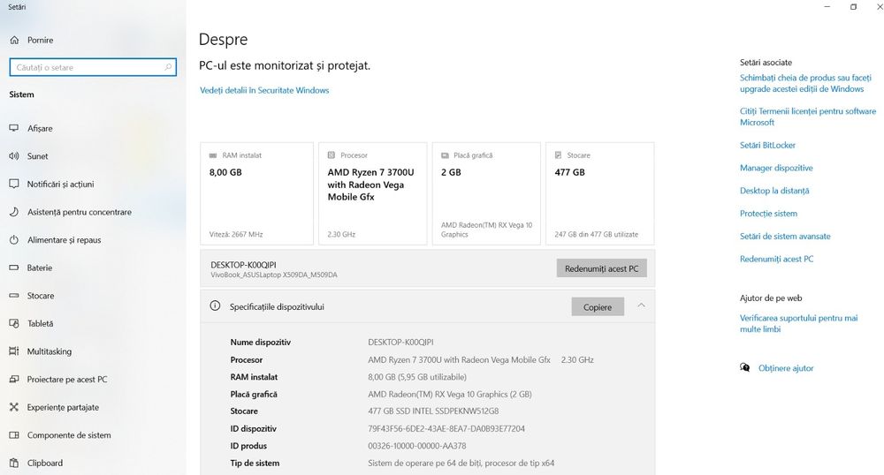The image size is (884, 475).
Task: Click the Tip de sistem 64 de biți value
Action: pos(461,464)
